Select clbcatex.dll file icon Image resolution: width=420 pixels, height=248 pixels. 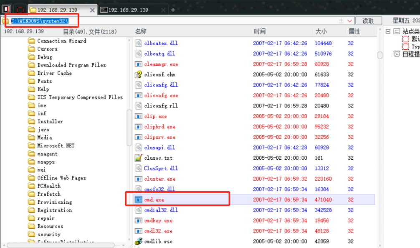point(139,43)
